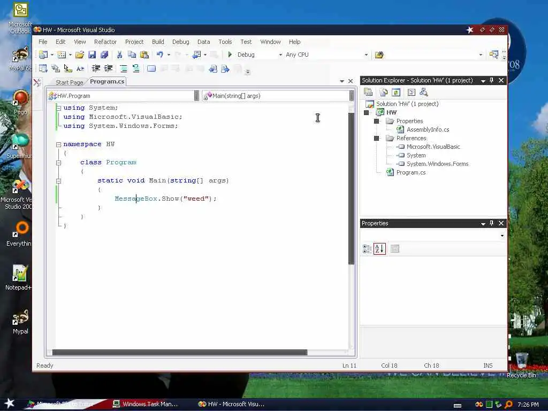
Task: Open Notepad++ desktop shortcut
Action: point(19,278)
